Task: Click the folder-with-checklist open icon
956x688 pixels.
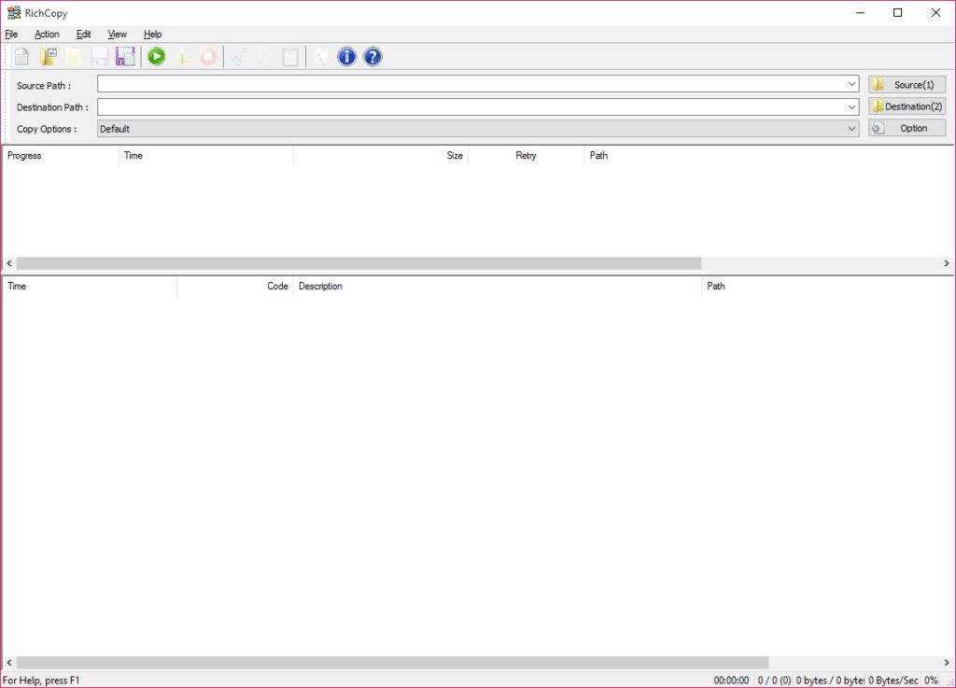Action: 49,57
